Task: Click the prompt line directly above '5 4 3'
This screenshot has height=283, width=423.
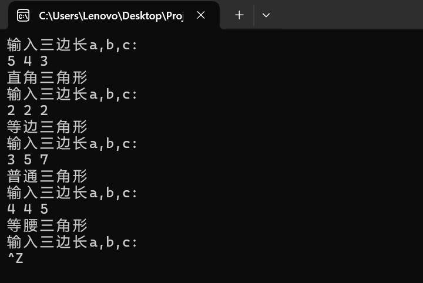Action: tap(72, 45)
